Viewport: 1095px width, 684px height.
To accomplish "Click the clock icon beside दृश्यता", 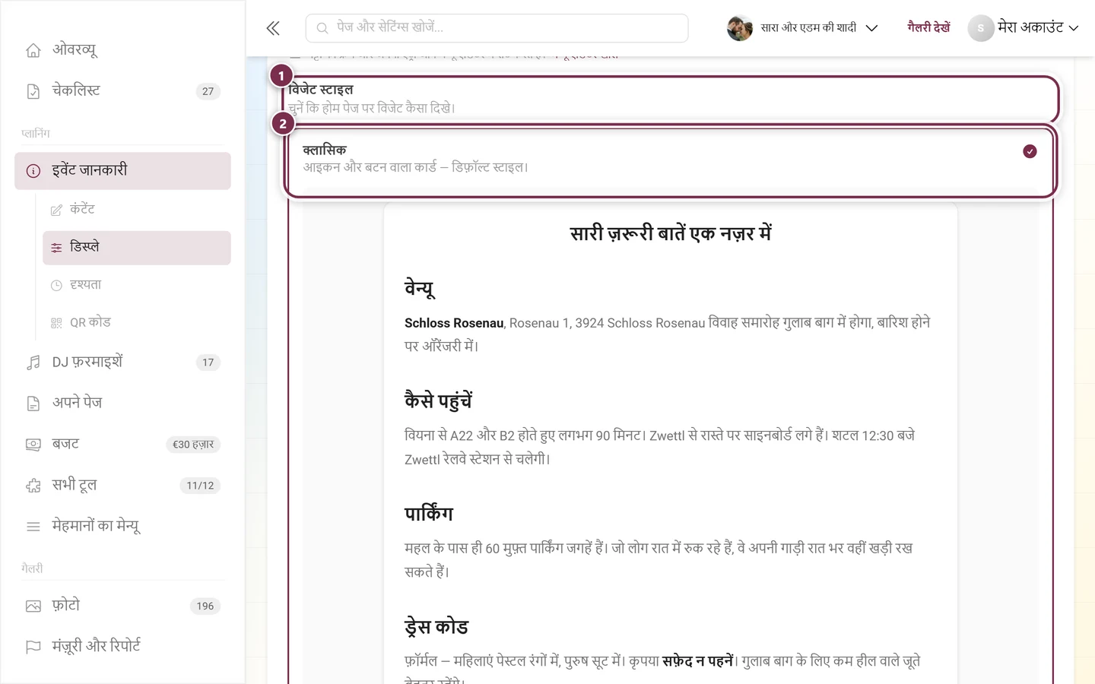I will point(56,286).
